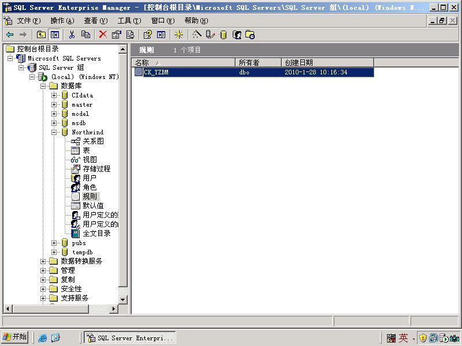Launch the Run Wizard wand icon
This screenshot has width=462, height=346.
(x=196, y=35)
